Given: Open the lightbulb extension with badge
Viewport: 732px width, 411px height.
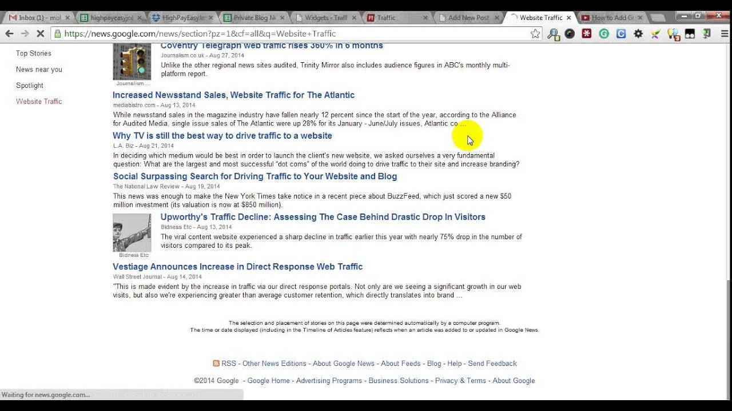Looking at the screenshot, I should (x=673, y=34).
